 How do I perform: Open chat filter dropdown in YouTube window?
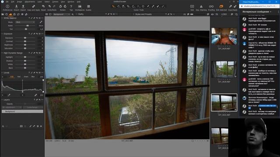pyautogui.click(x=257, y=12)
